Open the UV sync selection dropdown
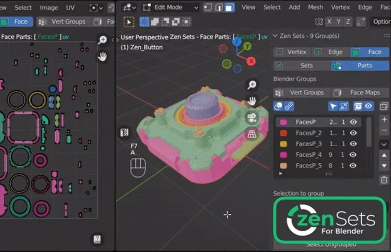391x252 pixels. (x=96, y=8)
